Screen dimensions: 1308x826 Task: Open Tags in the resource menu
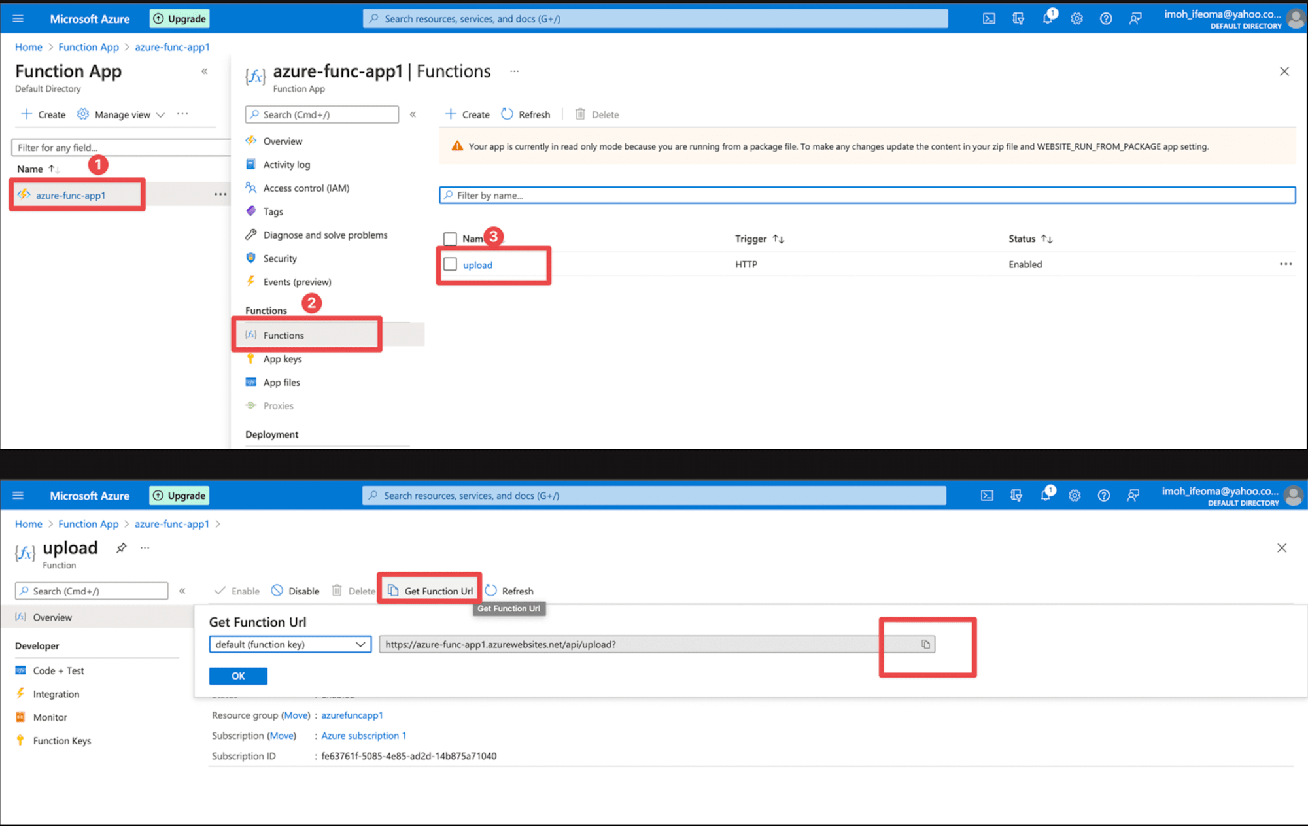coord(273,211)
